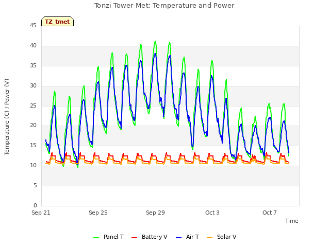330x247 pixels.
Task: Click the 5 y-axis tick label
Action: [35, 185]
